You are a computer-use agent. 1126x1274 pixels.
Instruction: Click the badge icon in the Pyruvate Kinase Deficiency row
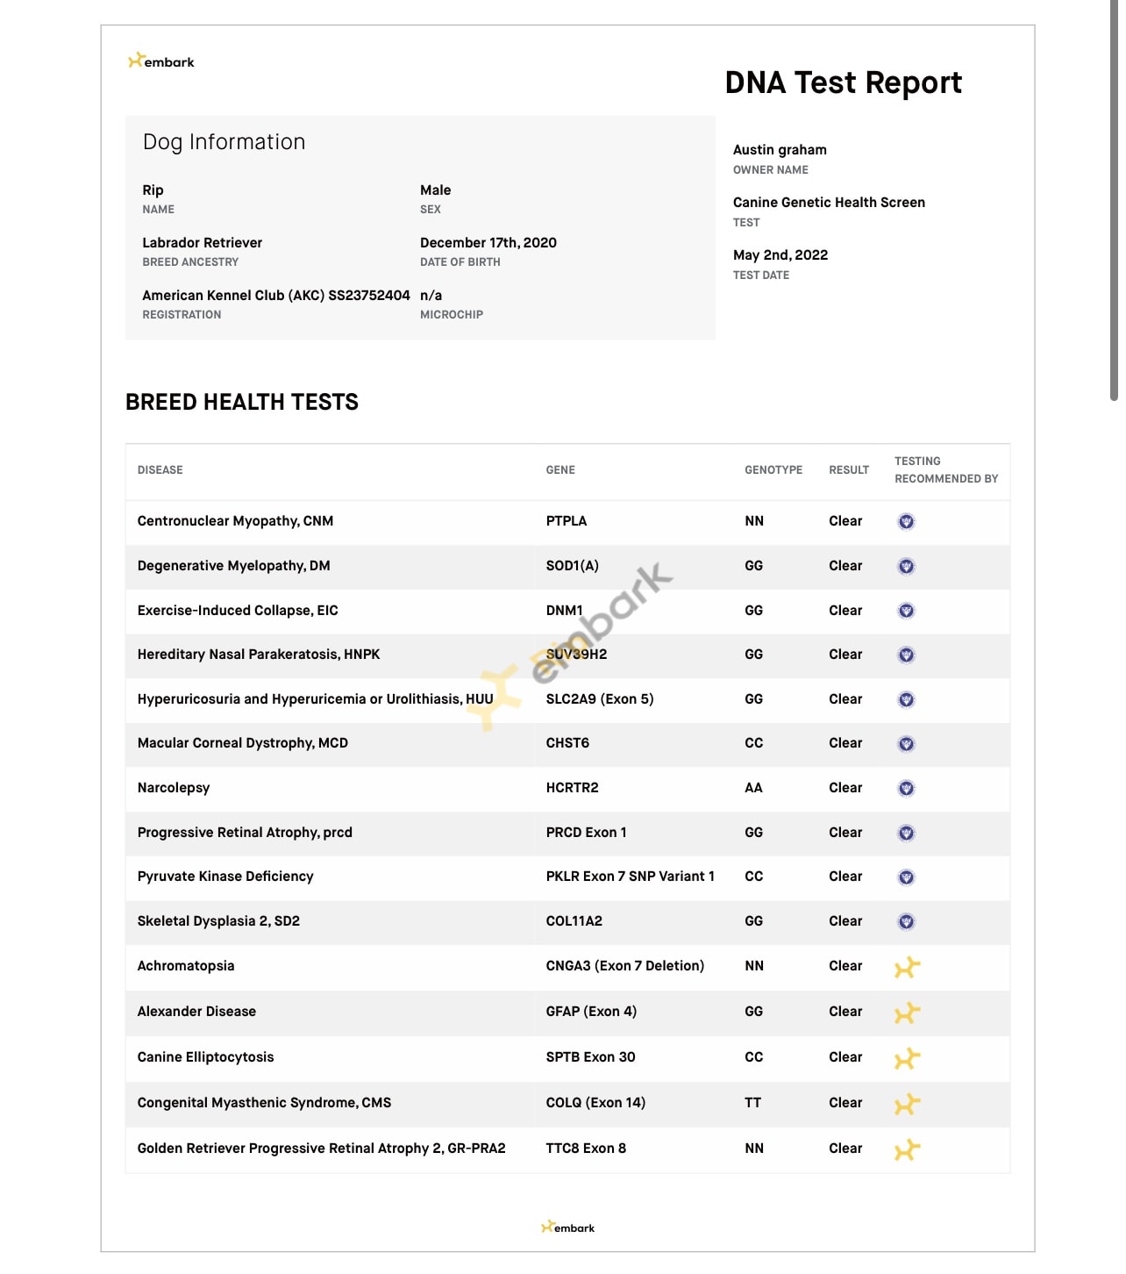[x=906, y=877]
